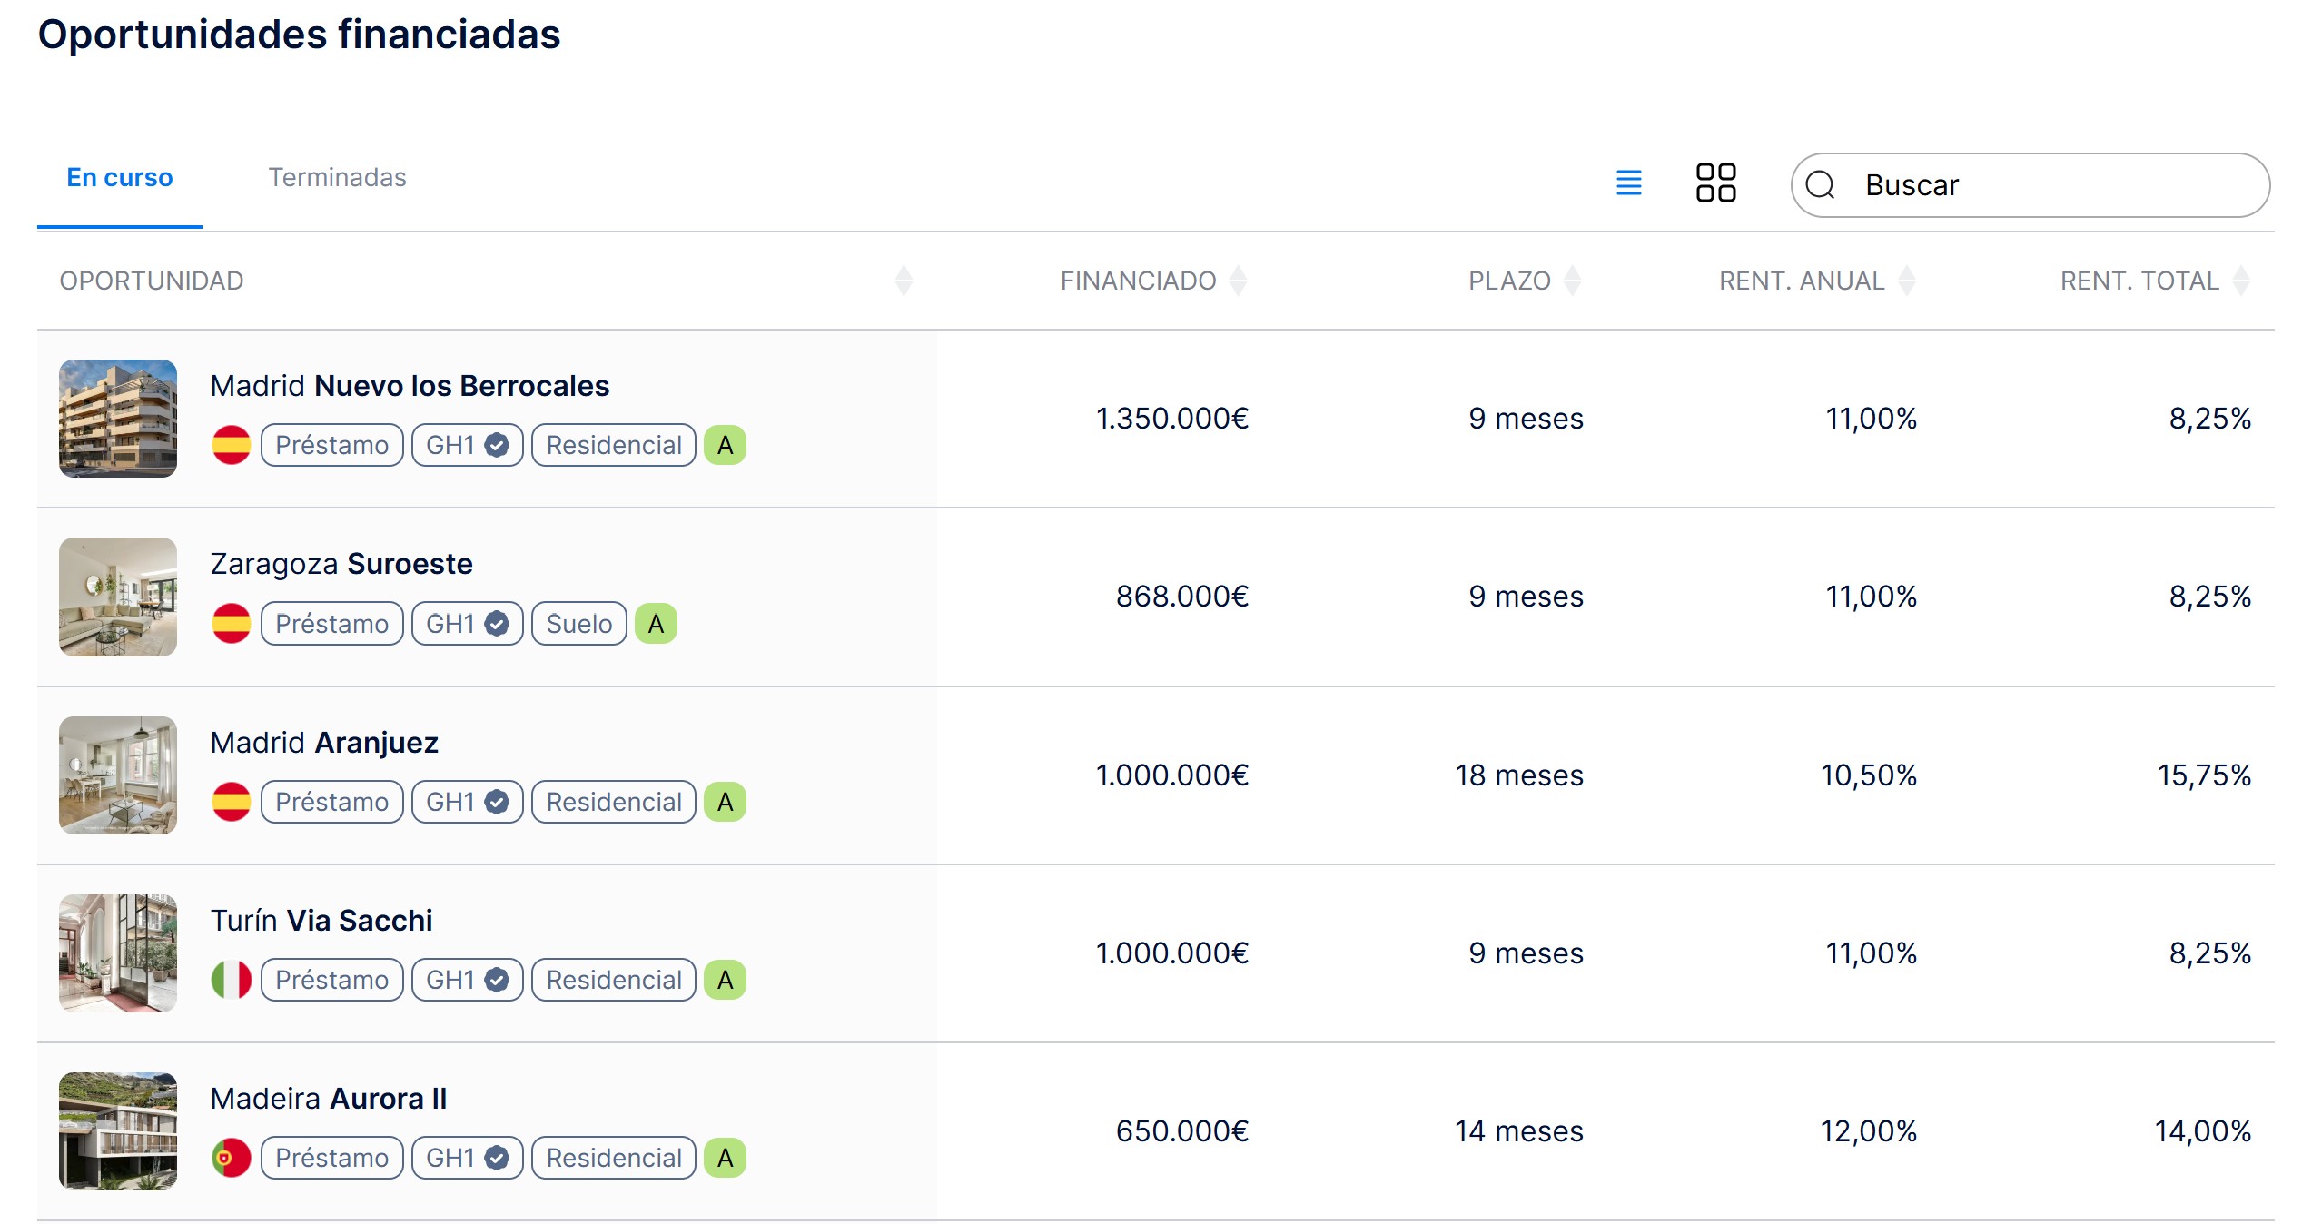2312x1224 pixels.
Task: Open Turín Via Sacchi thumbnail image
Action: click(x=118, y=953)
